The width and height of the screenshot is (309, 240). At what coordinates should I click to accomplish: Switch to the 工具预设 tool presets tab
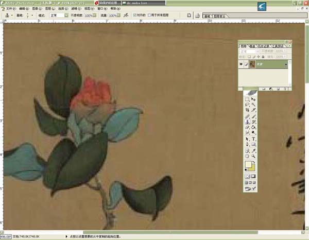[x=278, y=46]
